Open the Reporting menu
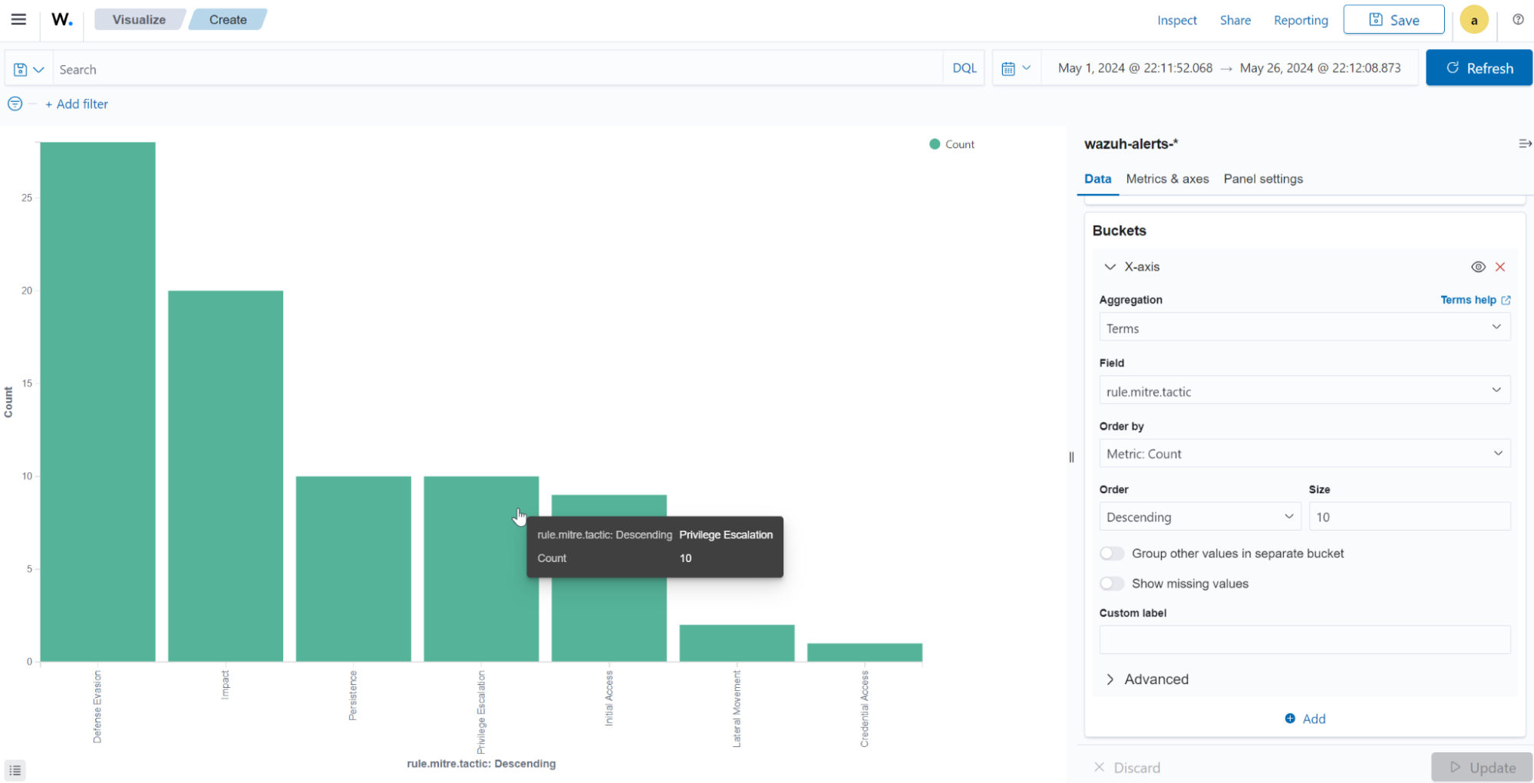Screen dimensions: 1534x783 [1300, 20]
